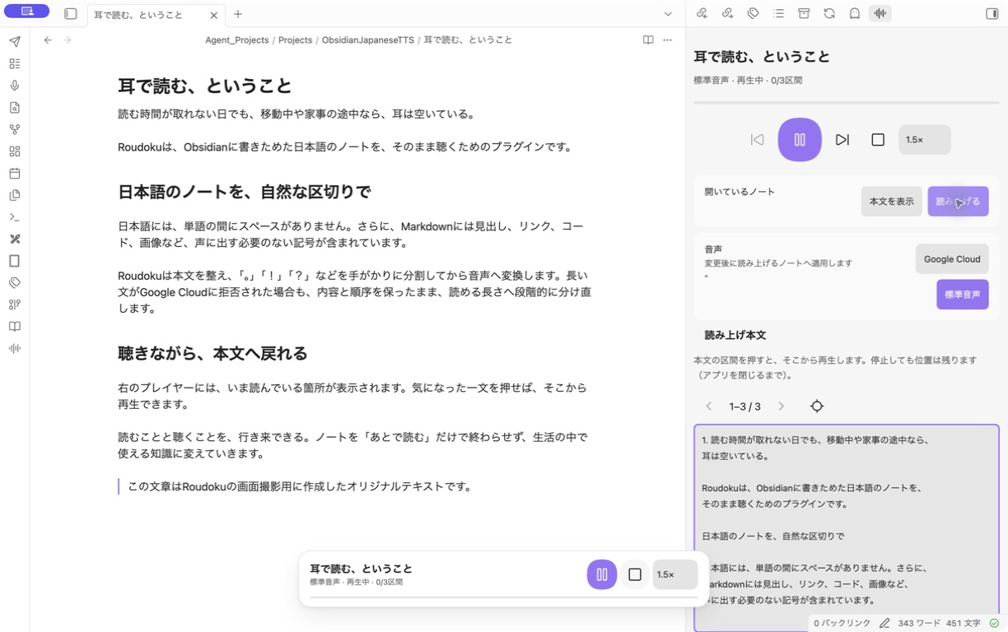Pause playback in the floating mini player
The image size is (1008, 632).
point(602,574)
